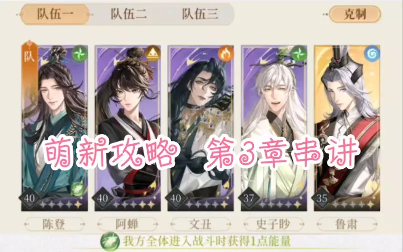Click the green wind element icon on 陈登's card
Screen dimensions: 403x252
click(80, 54)
